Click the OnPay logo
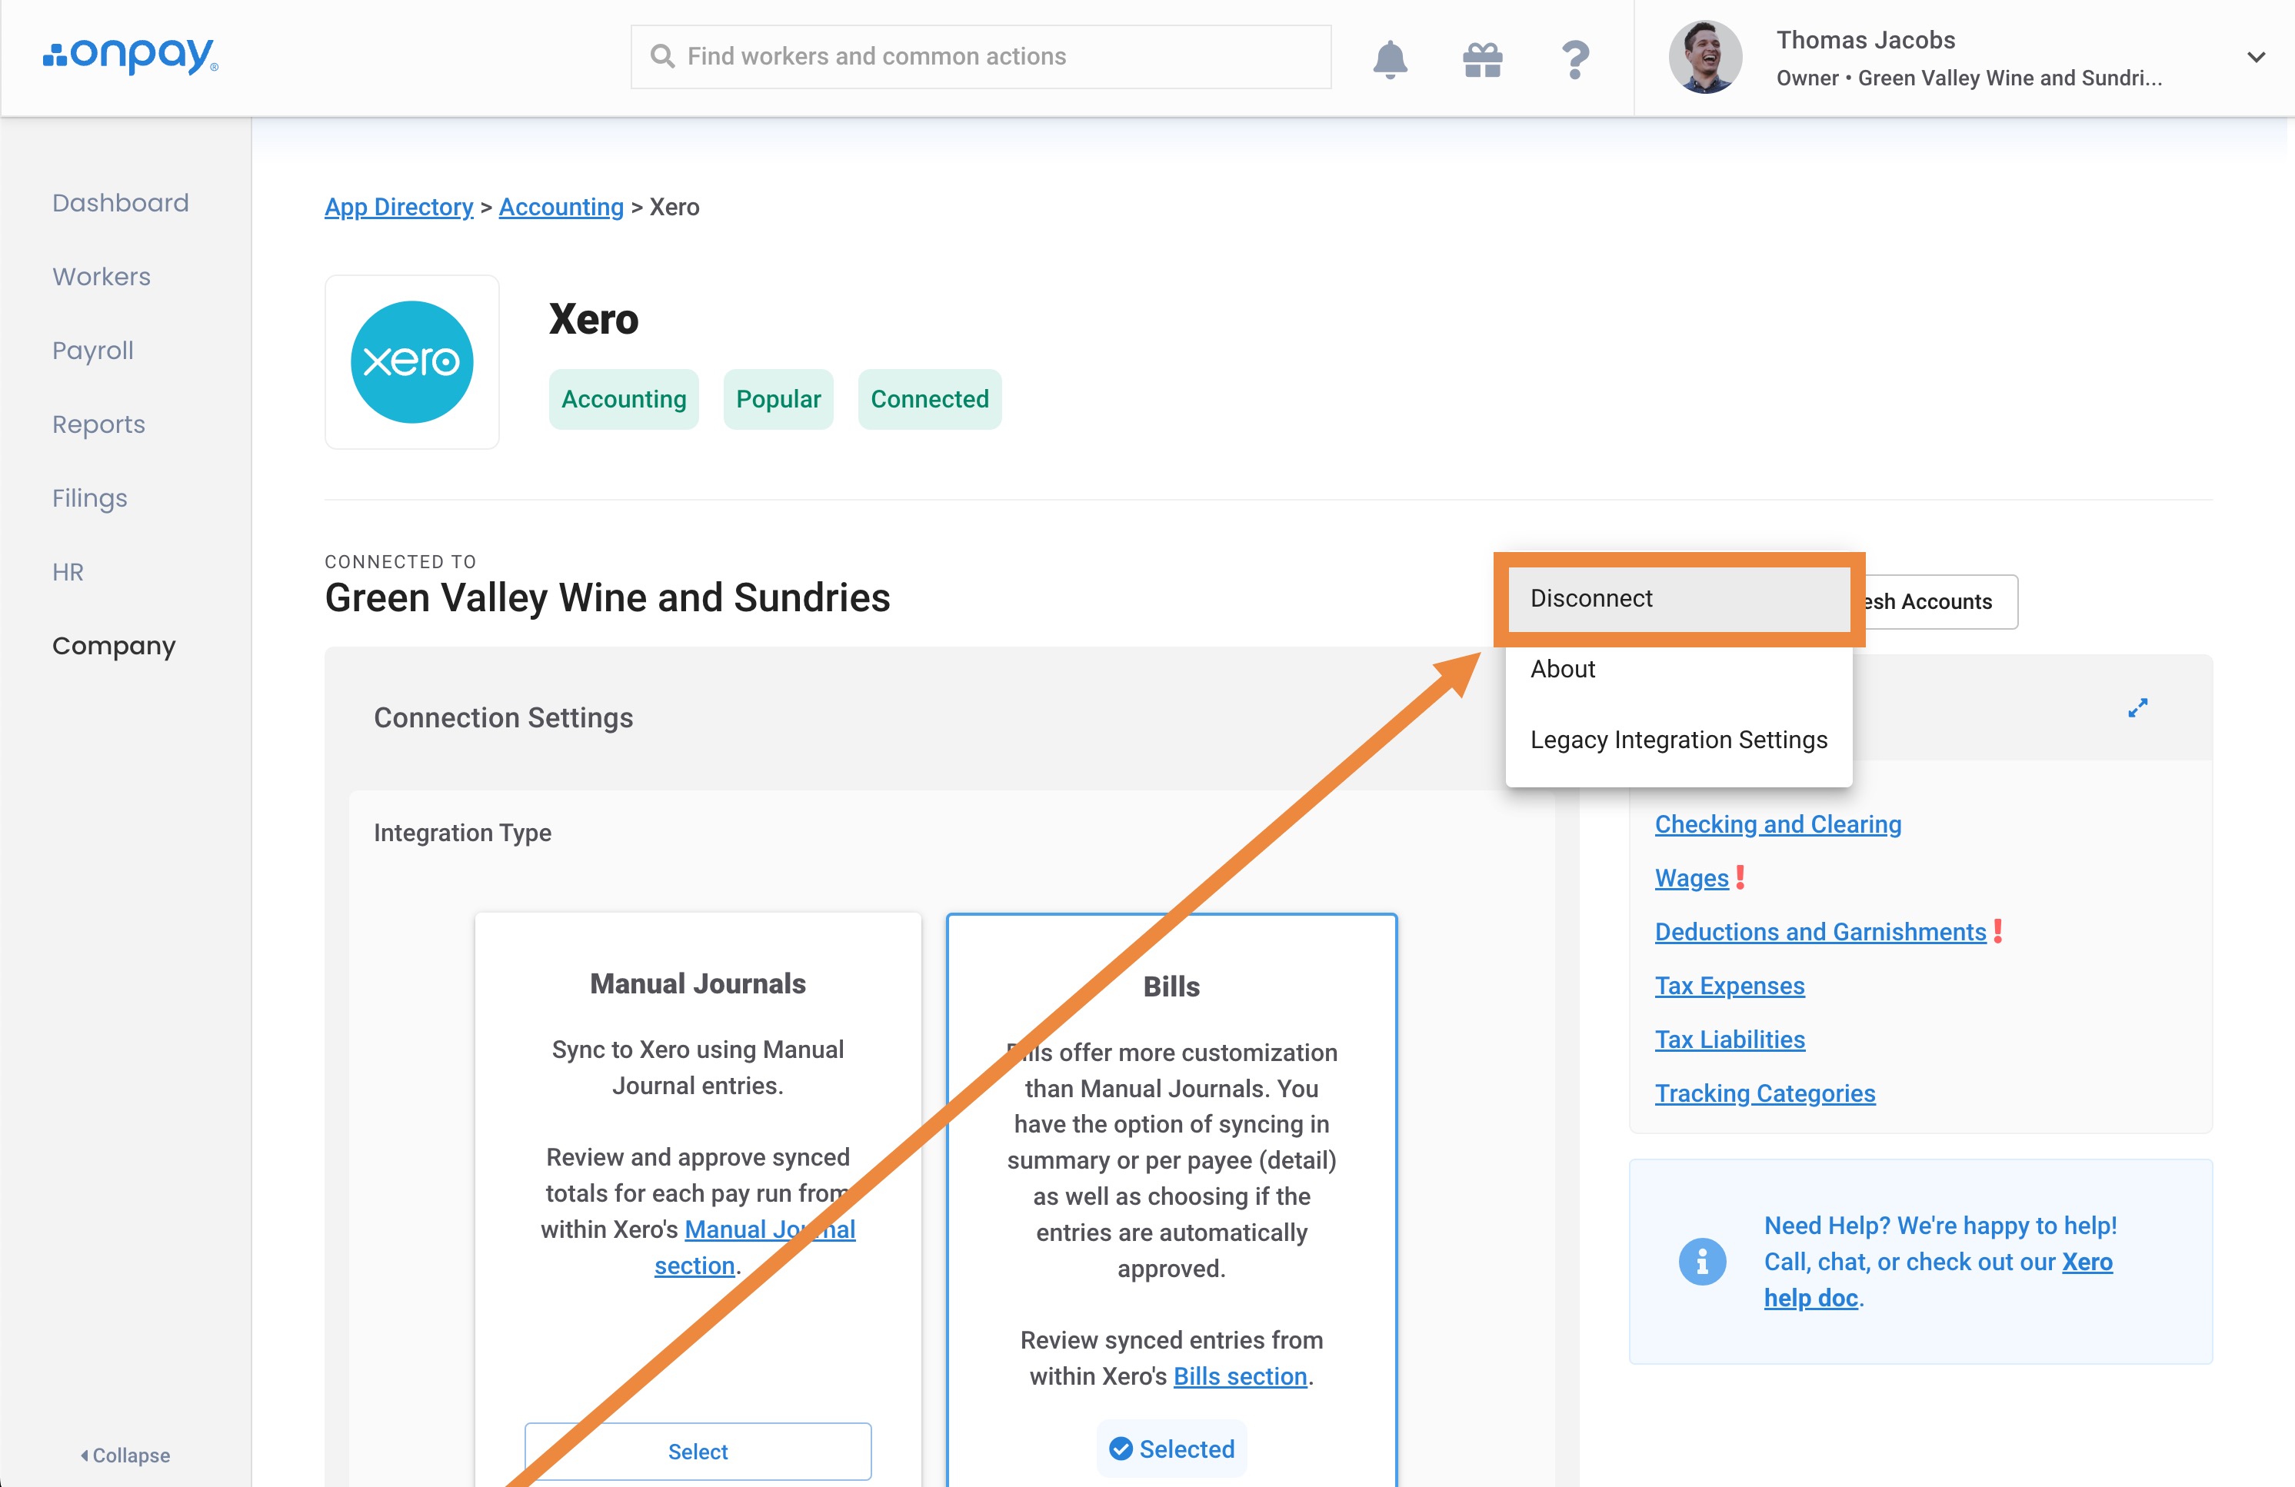Viewport: 2295px width, 1487px height. [132, 56]
